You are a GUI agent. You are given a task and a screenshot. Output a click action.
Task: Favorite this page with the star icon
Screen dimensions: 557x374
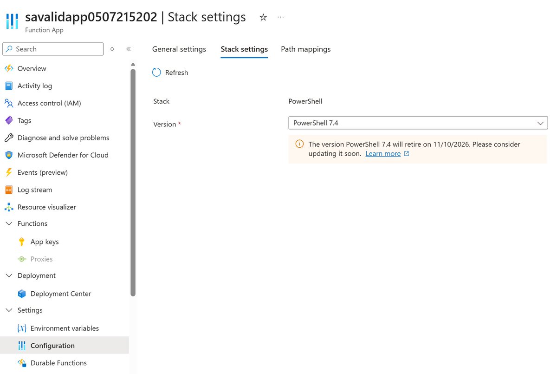click(263, 18)
